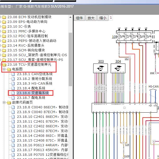Click folder icon beside 23.12 PDC
The image size is (159, 159).
(4, 36)
